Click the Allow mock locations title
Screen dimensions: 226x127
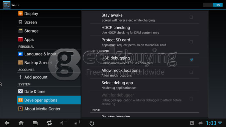click(x=121, y=71)
